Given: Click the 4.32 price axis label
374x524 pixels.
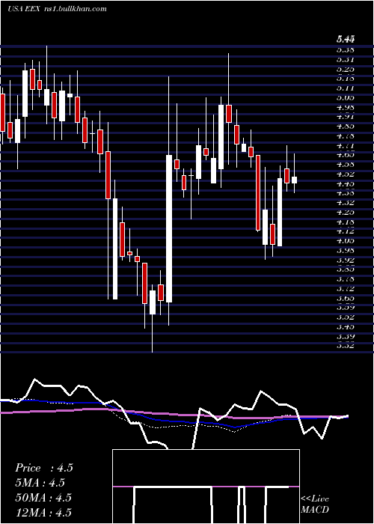Looking at the screenshot, I should click(x=346, y=203).
